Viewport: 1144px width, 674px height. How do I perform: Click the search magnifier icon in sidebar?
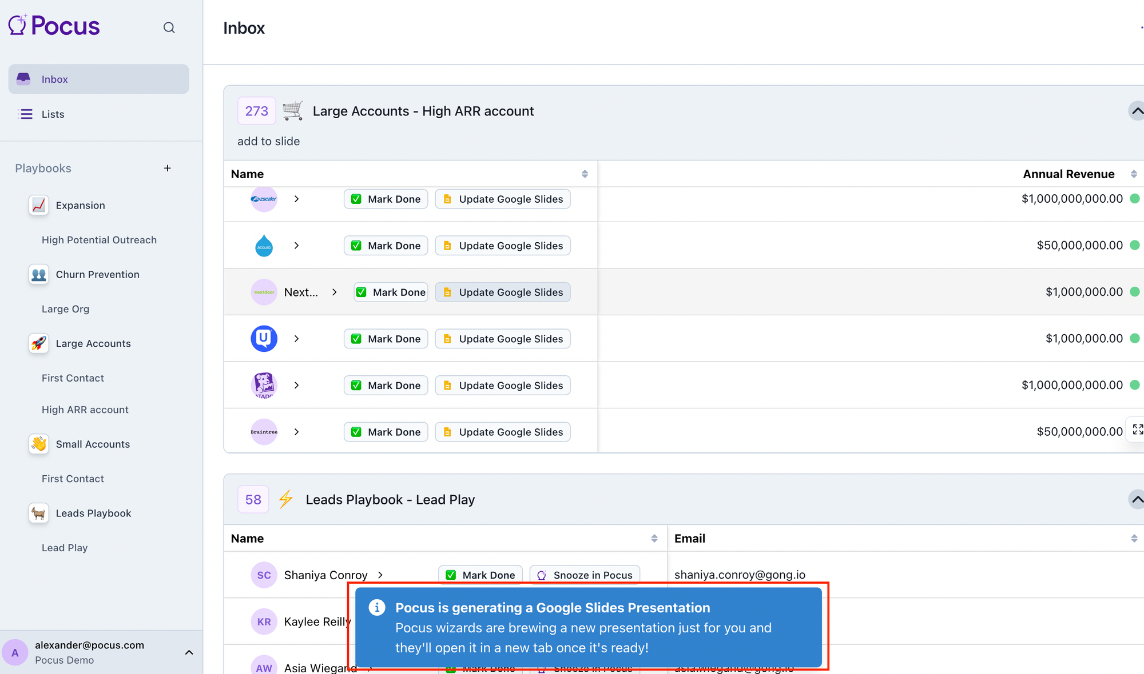tap(169, 27)
